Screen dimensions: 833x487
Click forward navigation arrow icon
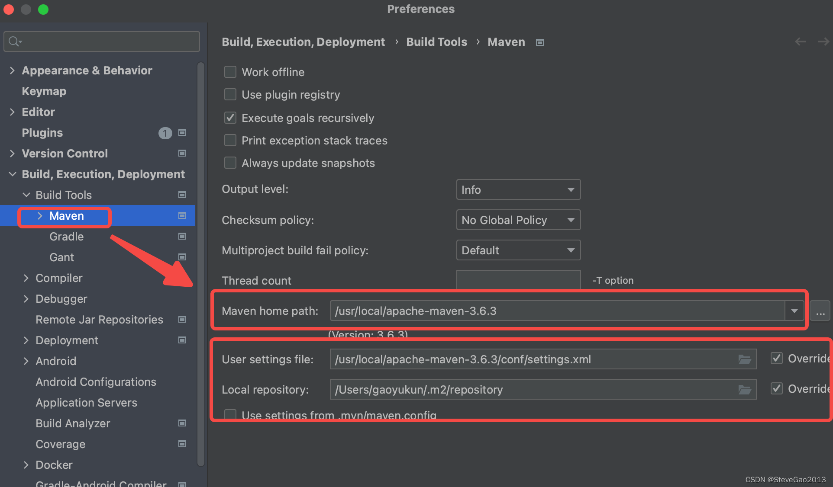[x=823, y=42]
